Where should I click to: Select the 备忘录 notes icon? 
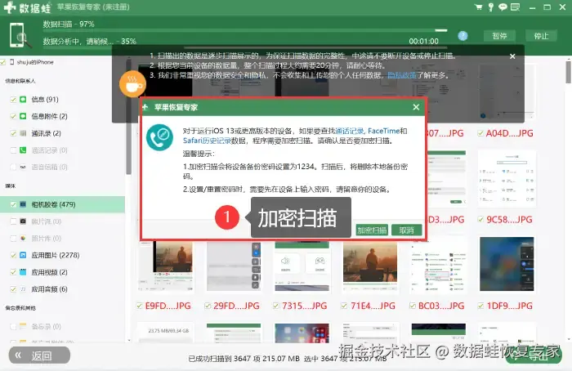point(23,326)
